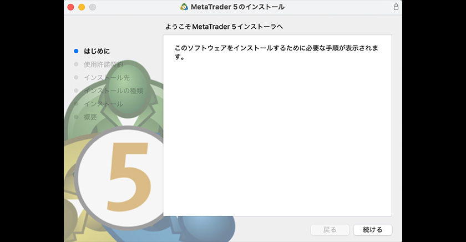The width and height of the screenshot is (466, 242).
Task: Click the blue bullet next to はじめに
Action: click(76, 51)
